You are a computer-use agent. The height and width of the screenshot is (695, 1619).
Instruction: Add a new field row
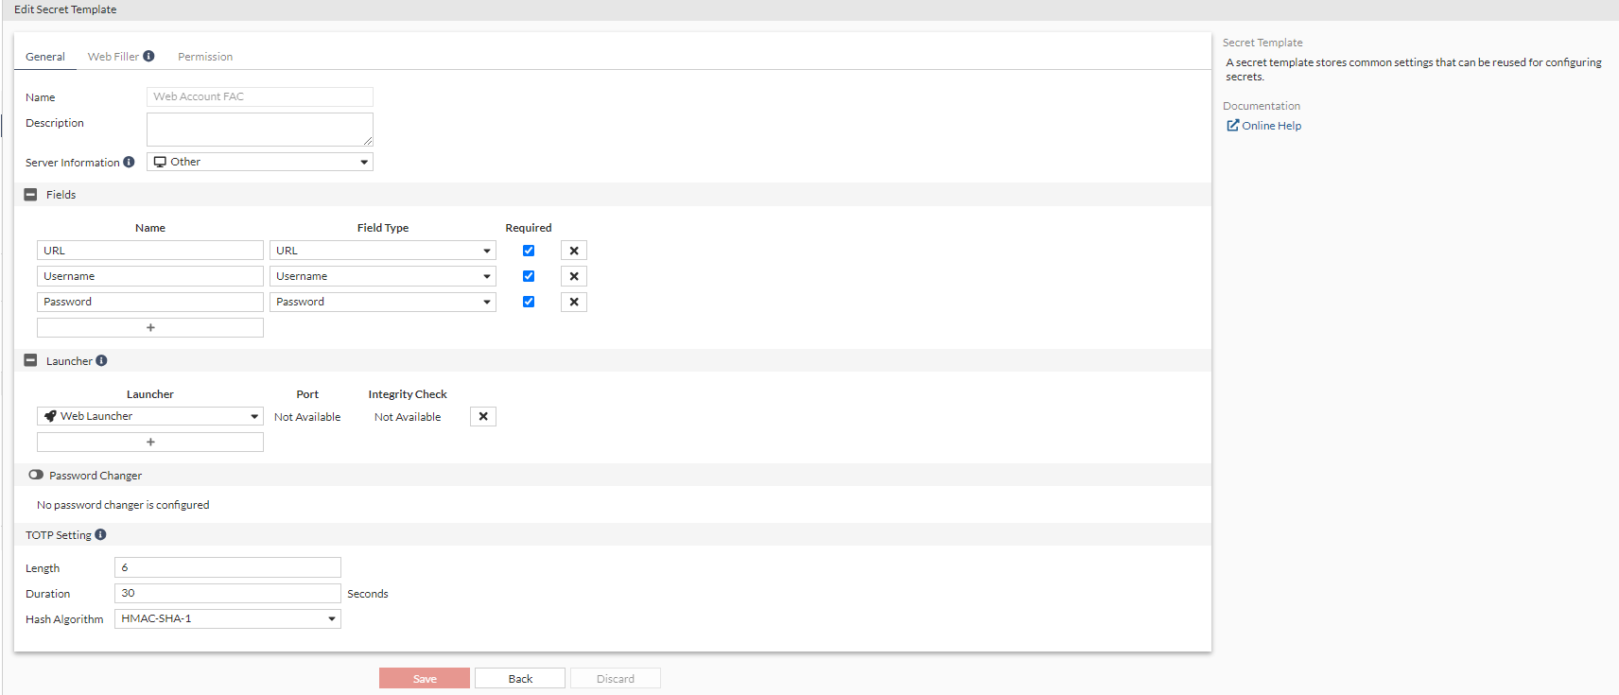tap(150, 327)
